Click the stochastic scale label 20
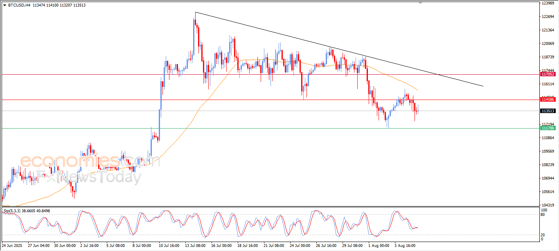This screenshot has height=251, width=559. [543, 235]
